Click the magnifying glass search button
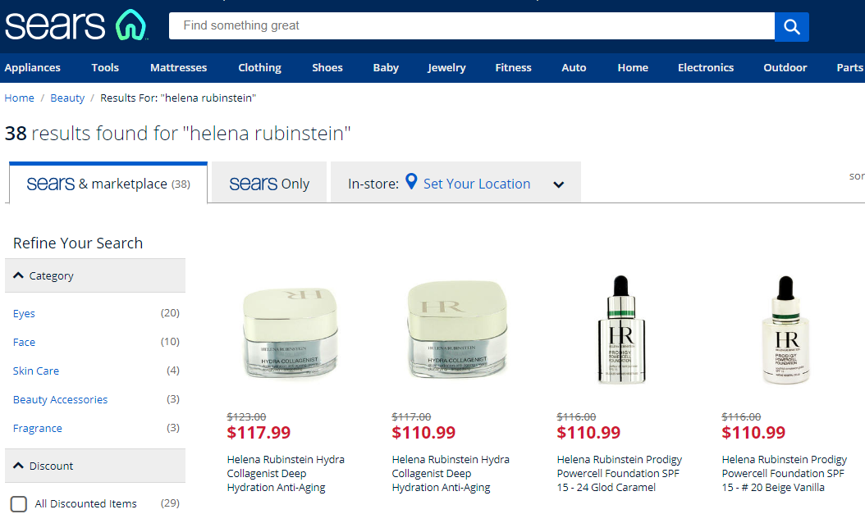865x514 pixels. coord(792,26)
